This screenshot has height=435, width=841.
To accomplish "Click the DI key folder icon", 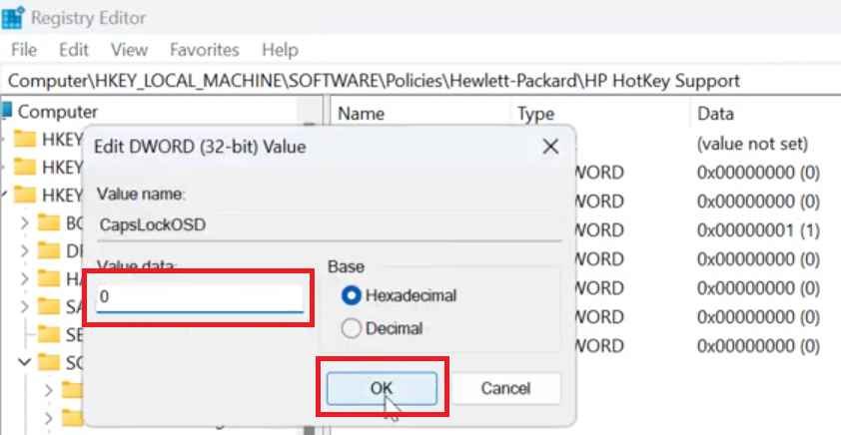I will (49, 250).
